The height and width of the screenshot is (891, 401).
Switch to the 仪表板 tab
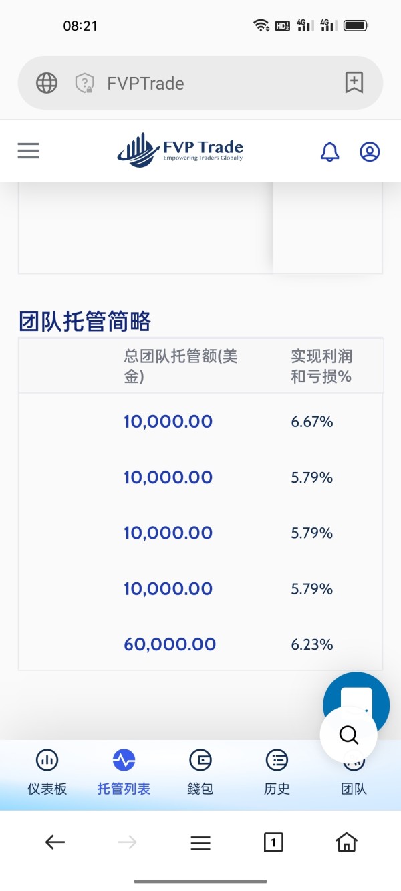(x=47, y=773)
